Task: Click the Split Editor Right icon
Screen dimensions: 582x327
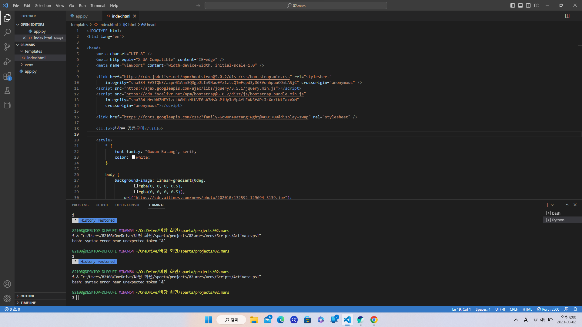Action: (x=567, y=16)
